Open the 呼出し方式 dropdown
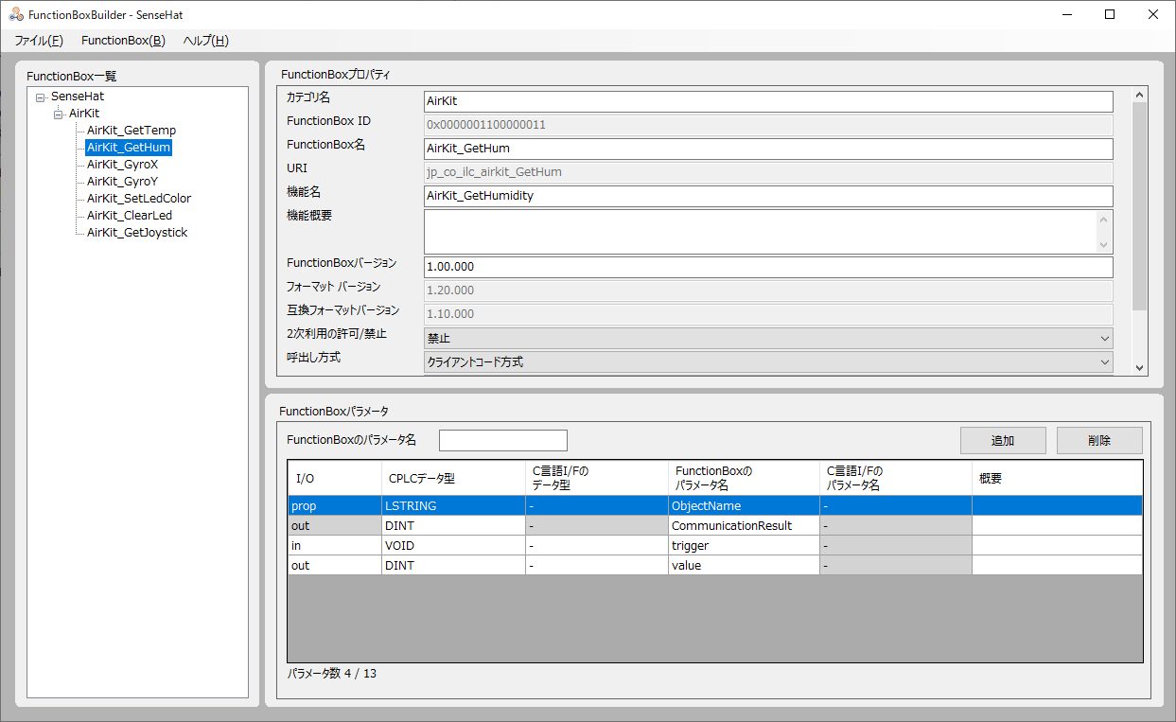 pos(1105,361)
